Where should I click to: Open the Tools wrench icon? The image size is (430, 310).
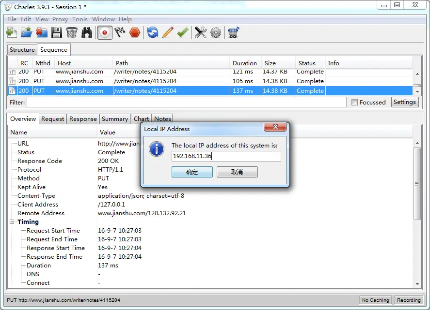(x=201, y=32)
